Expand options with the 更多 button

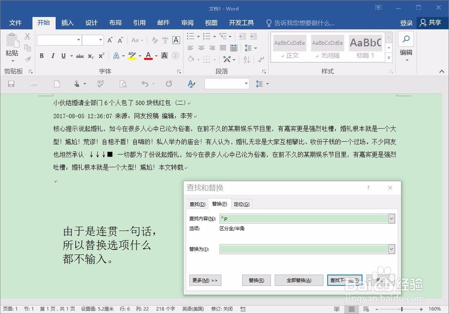(205, 280)
